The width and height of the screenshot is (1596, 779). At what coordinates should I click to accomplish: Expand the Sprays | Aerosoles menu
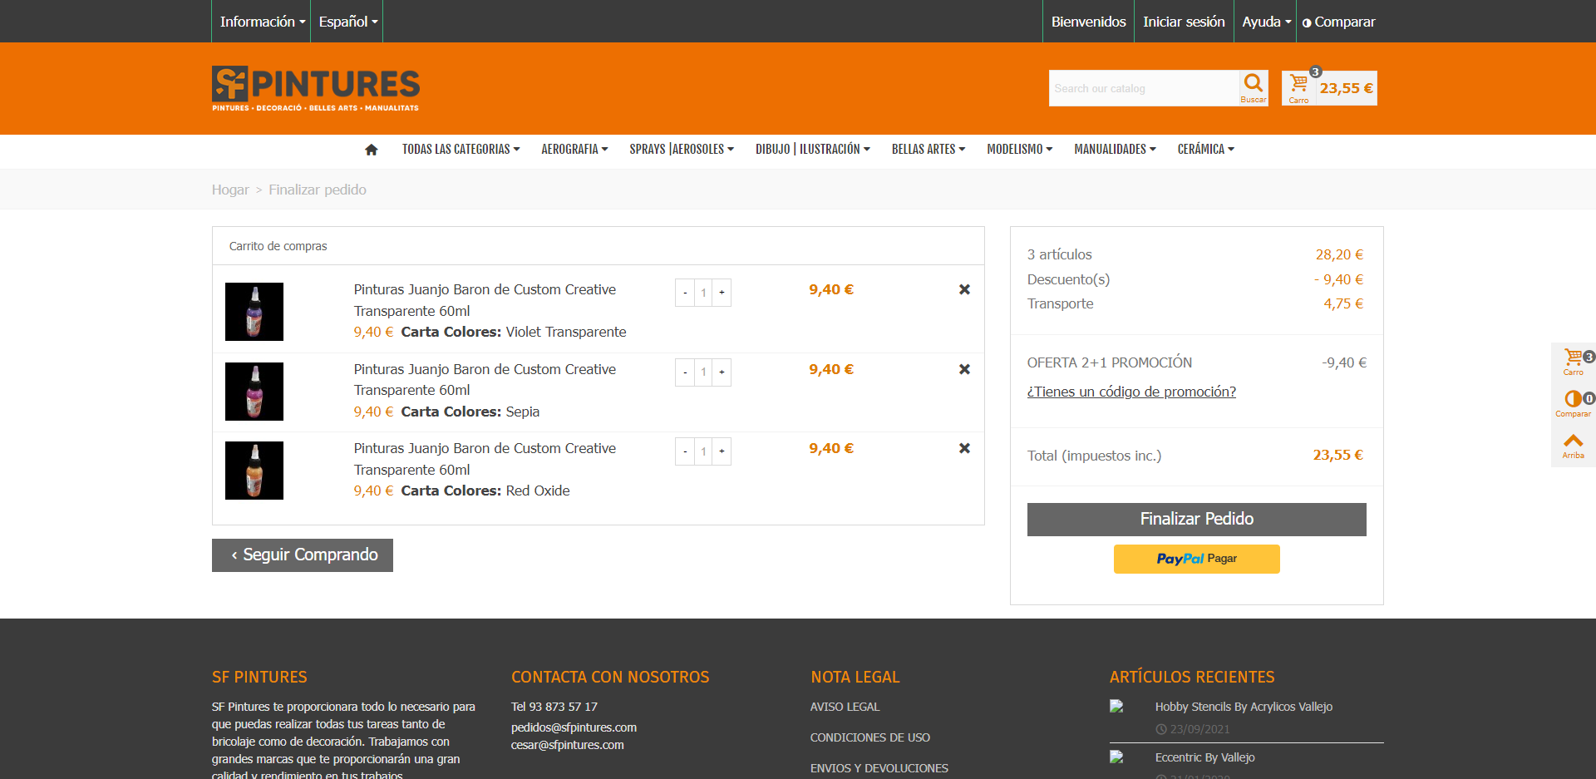[x=682, y=150]
